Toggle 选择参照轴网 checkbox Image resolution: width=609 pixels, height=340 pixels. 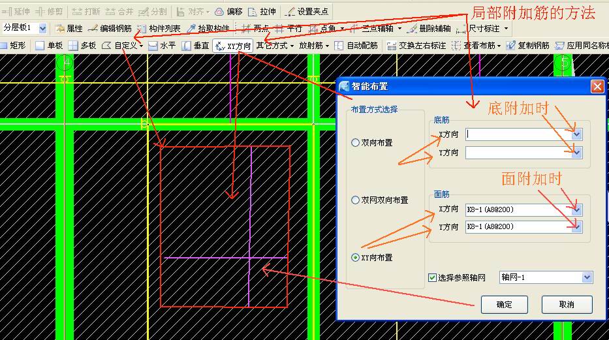[432, 277]
